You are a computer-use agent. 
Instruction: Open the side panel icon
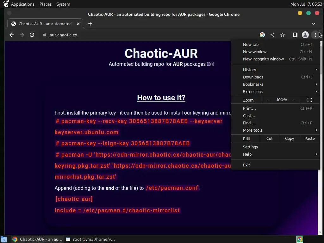click(295, 35)
